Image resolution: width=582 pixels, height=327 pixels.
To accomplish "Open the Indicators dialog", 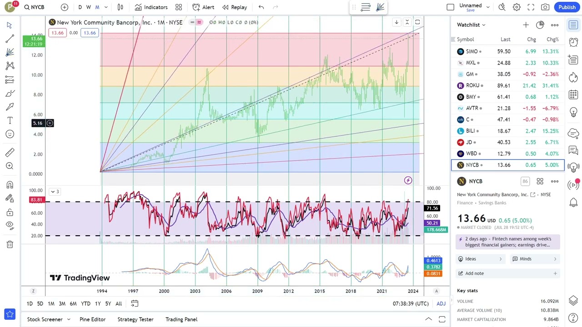I will 151,7.
